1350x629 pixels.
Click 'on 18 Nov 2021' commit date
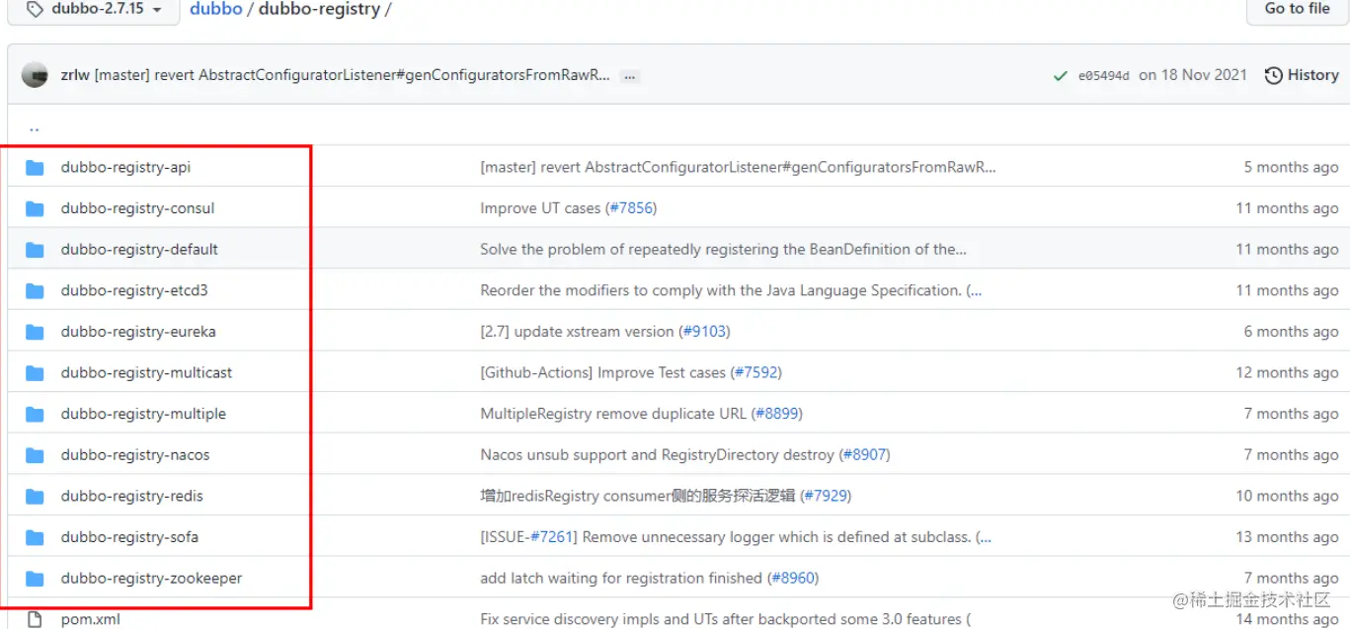[x=1193, y=75]
